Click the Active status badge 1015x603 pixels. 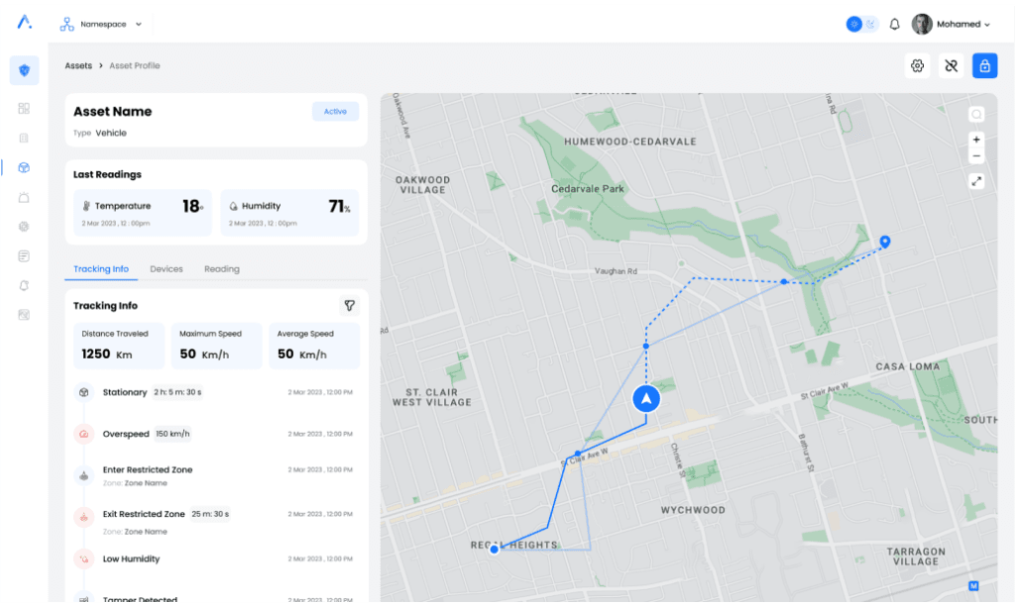335,112
